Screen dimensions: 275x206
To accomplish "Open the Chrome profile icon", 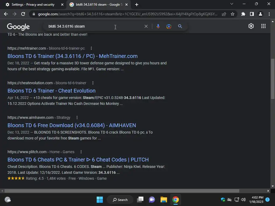I will 260,14.
